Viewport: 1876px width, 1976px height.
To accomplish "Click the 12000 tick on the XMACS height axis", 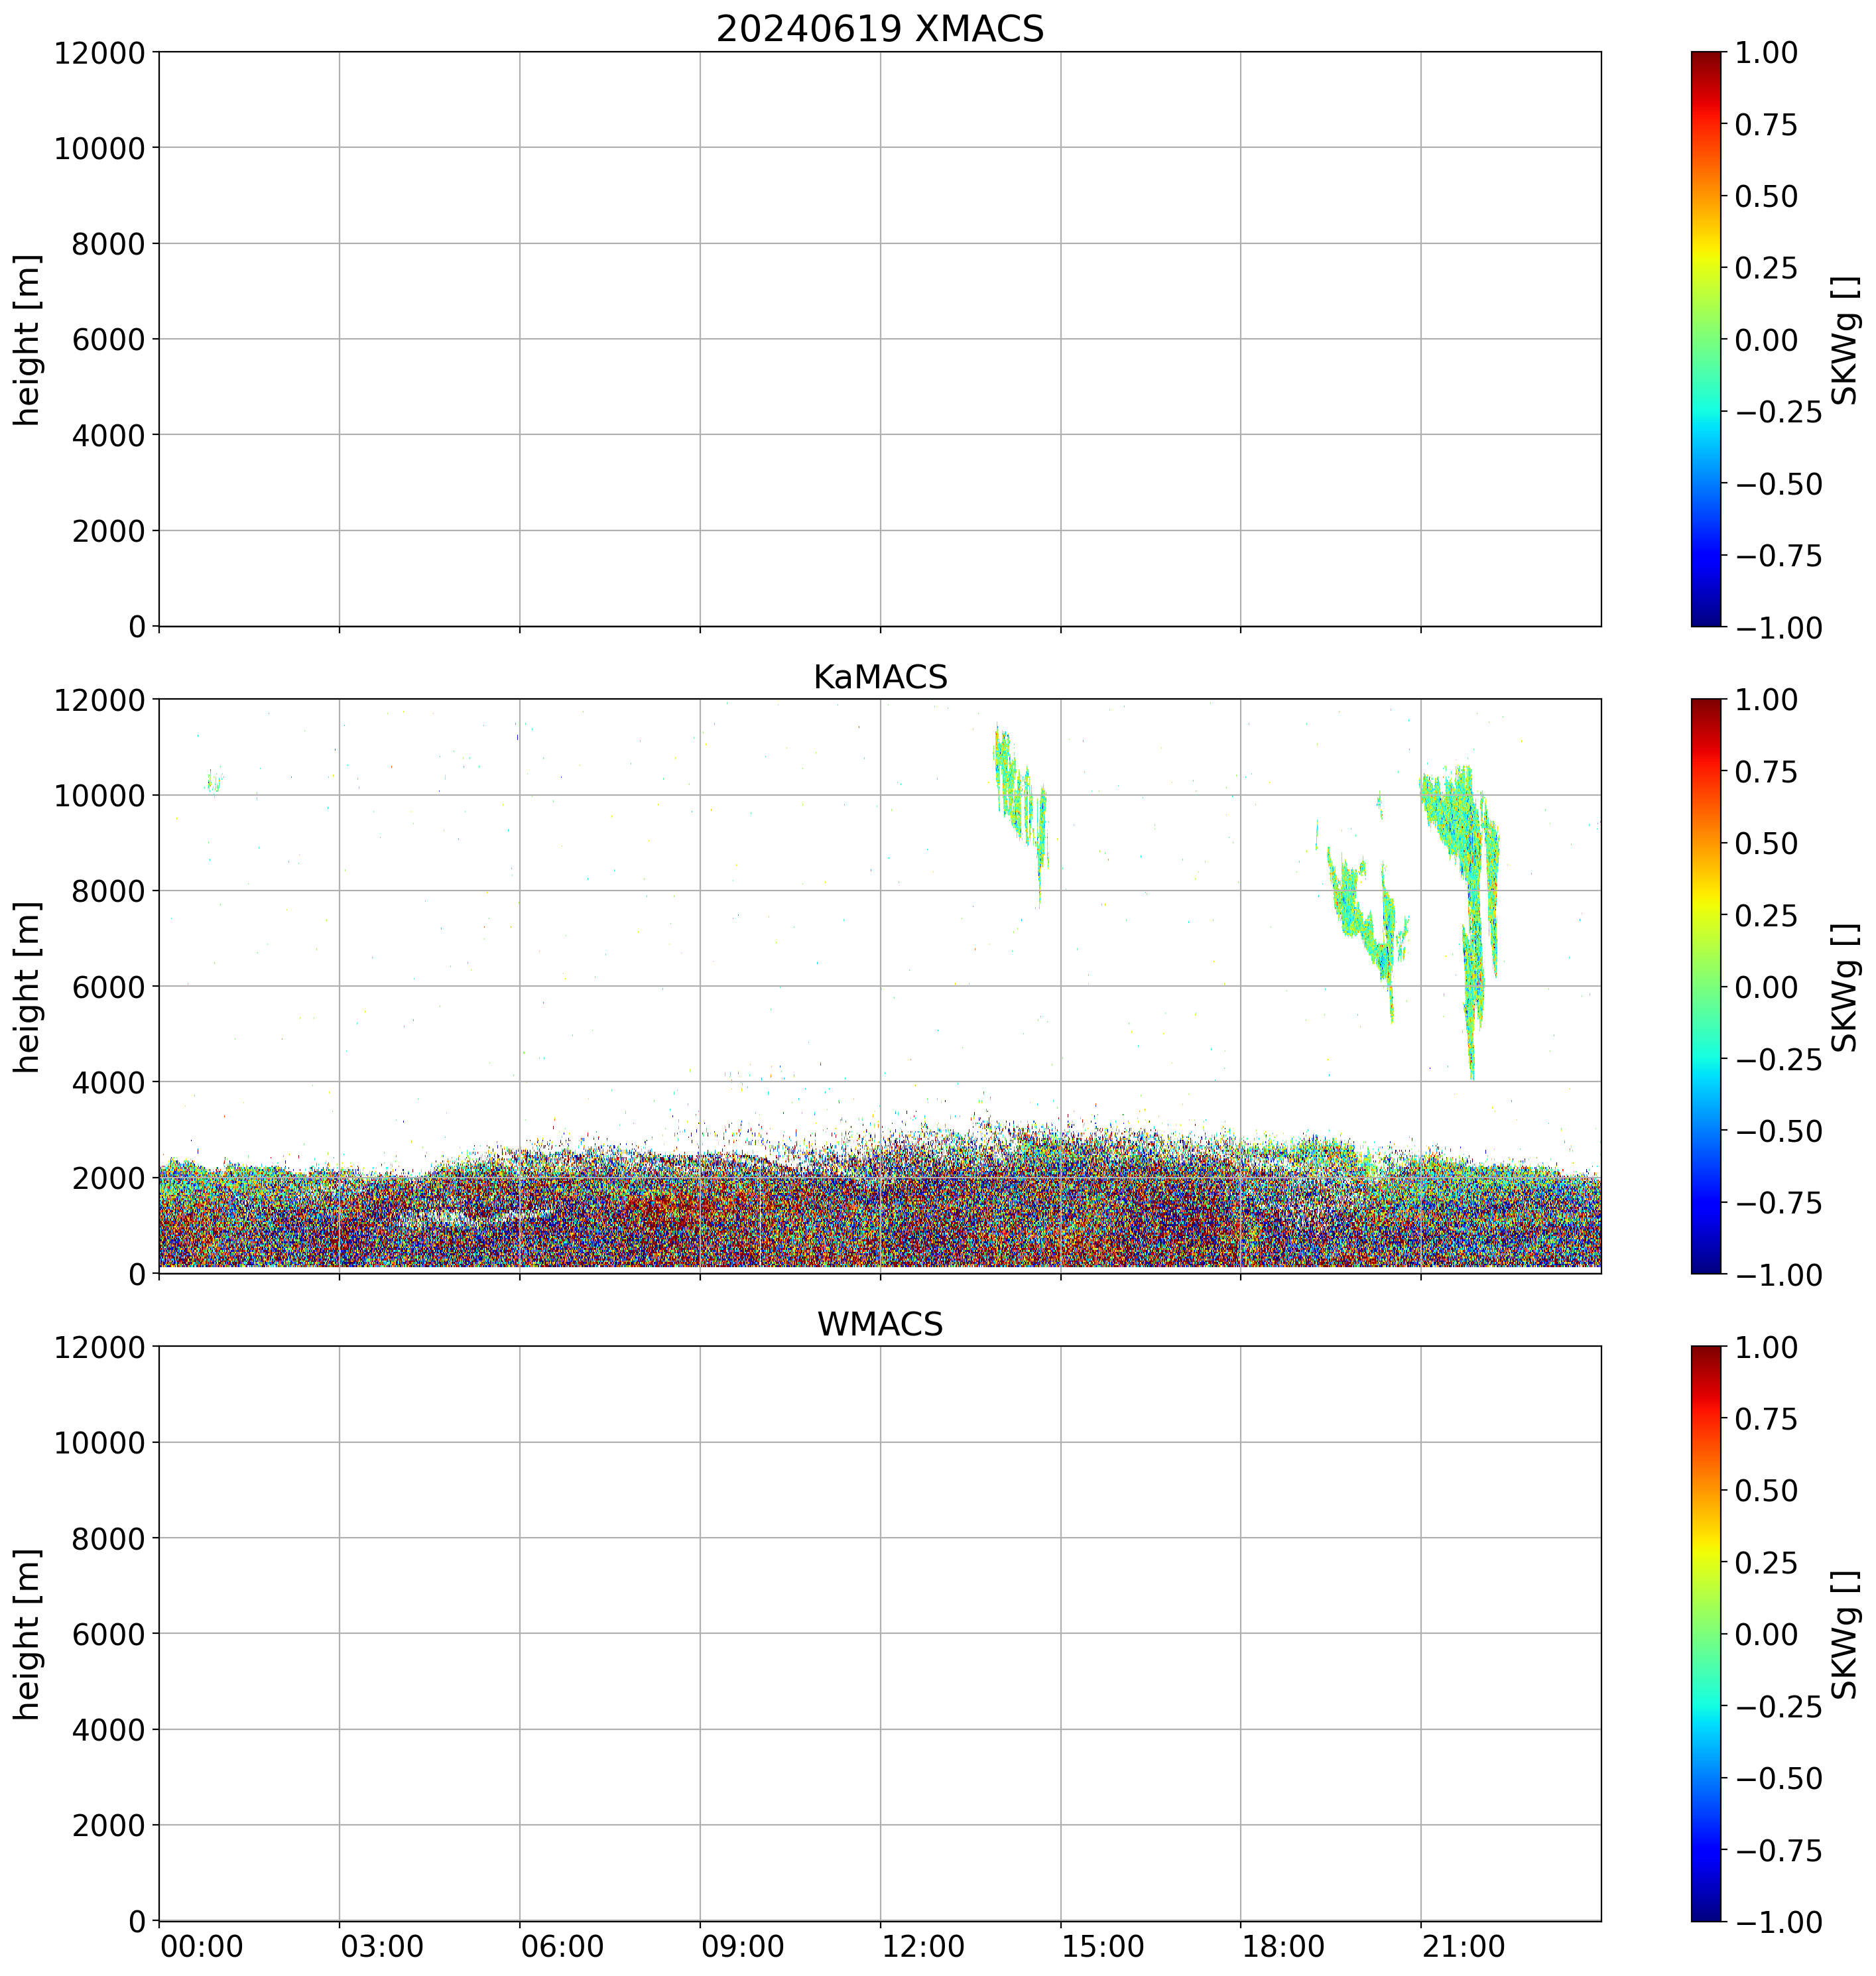I will tap(100, 53).
